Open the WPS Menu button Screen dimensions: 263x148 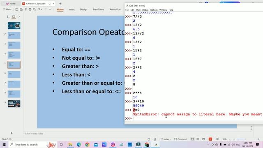(7, 9)
